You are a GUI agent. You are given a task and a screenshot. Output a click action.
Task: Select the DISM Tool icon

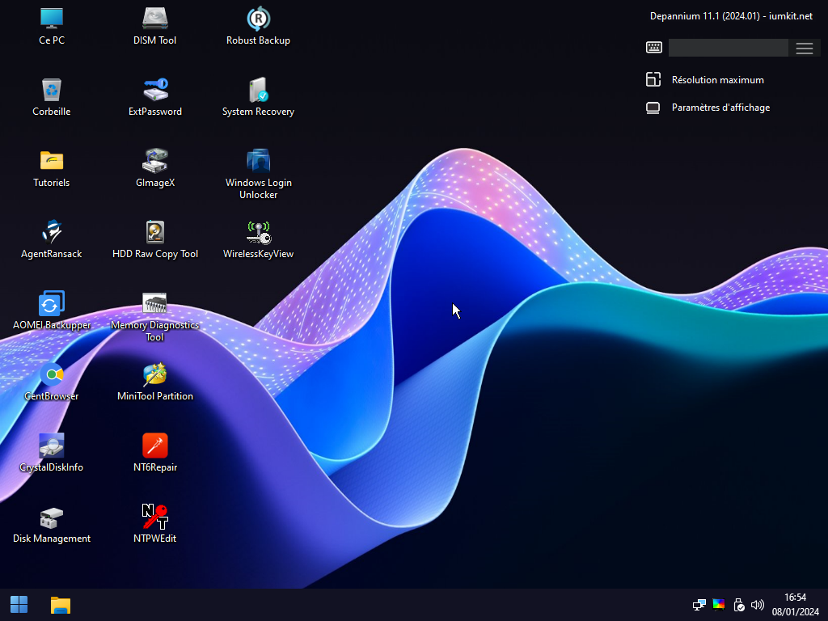pyautogui.click(x=154, y=25)
